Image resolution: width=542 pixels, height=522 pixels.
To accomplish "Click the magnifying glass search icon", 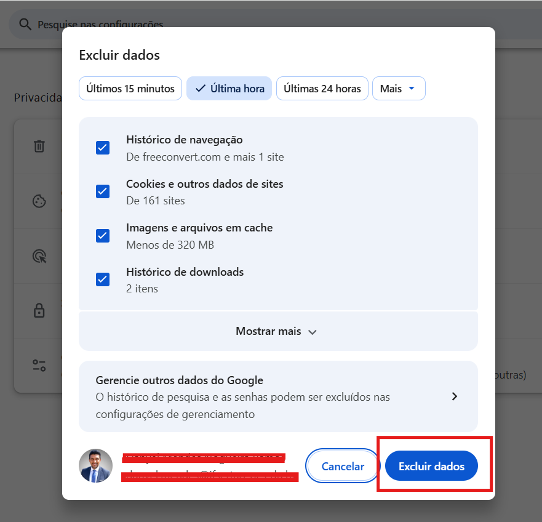I will pos(25,23).
